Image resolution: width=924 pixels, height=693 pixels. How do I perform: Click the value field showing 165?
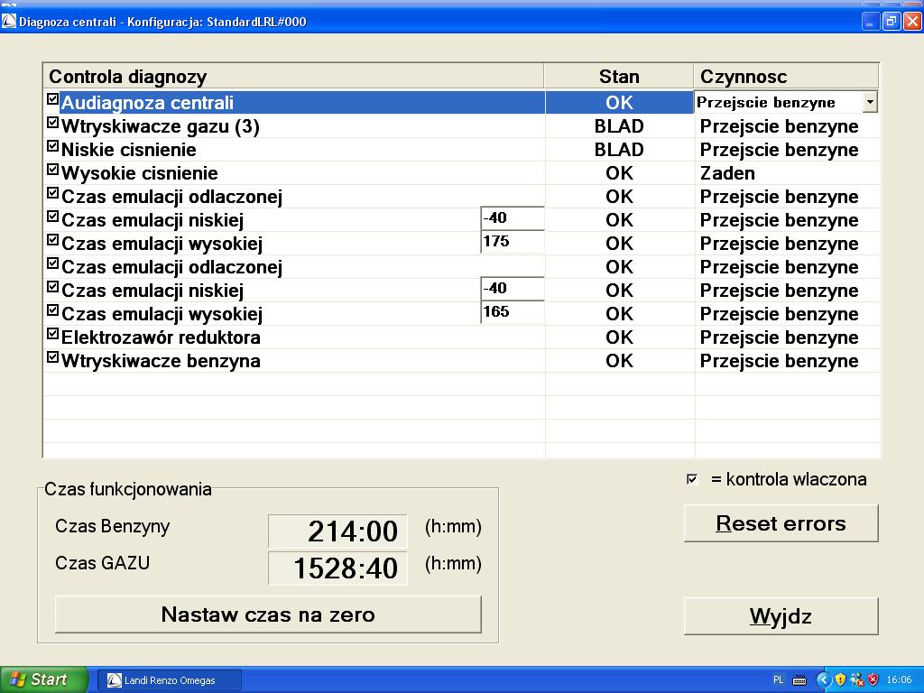[513, 312]
